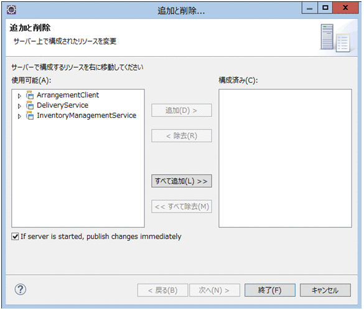The image size is (364, 311).
Task: Click the 終了(F) finish button
Action: click(x=270, y=290)
